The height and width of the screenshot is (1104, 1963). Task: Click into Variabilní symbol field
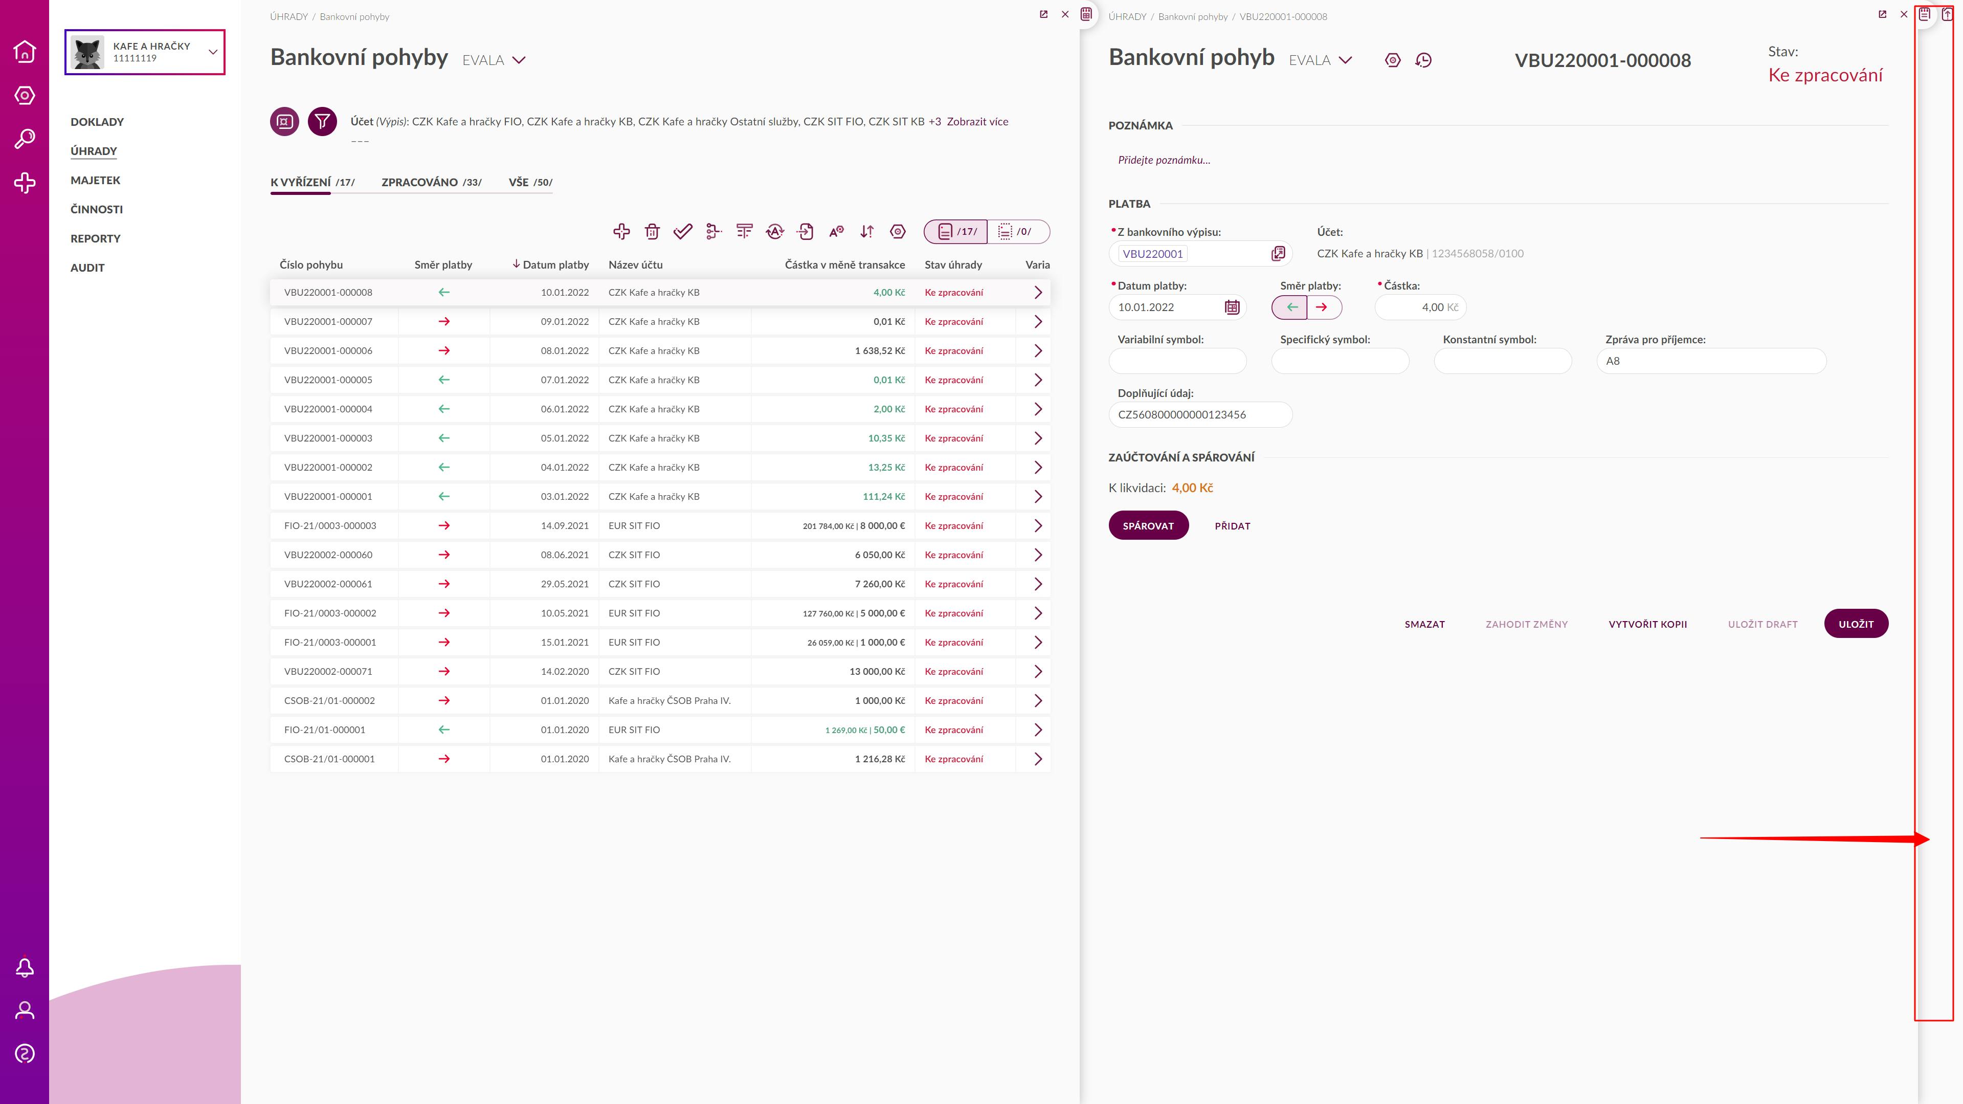(1177, 361)
